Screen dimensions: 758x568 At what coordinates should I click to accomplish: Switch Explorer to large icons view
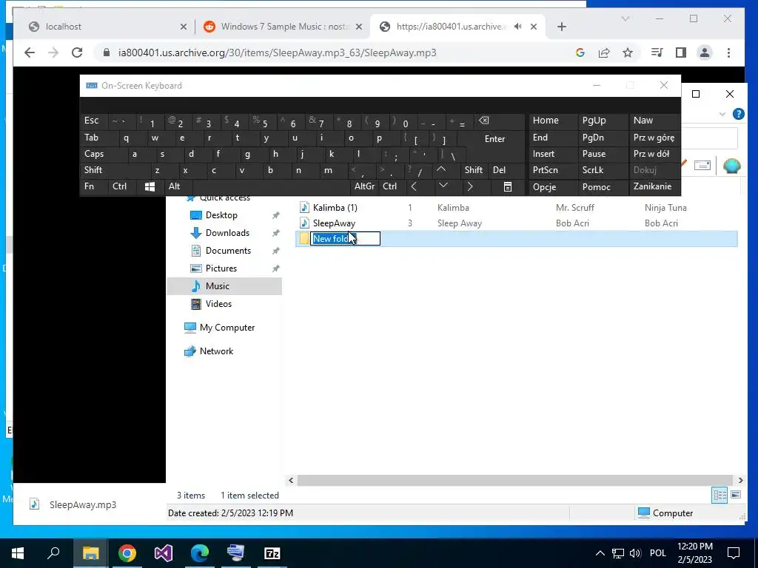click(736, 495)
